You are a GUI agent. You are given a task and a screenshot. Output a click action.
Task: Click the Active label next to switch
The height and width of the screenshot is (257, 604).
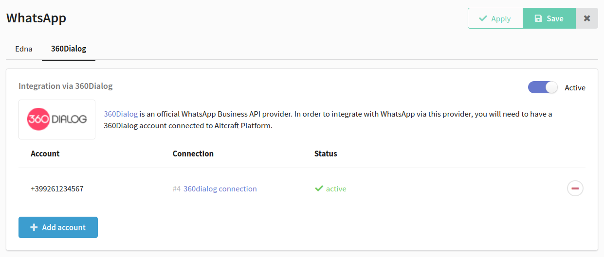575,88
